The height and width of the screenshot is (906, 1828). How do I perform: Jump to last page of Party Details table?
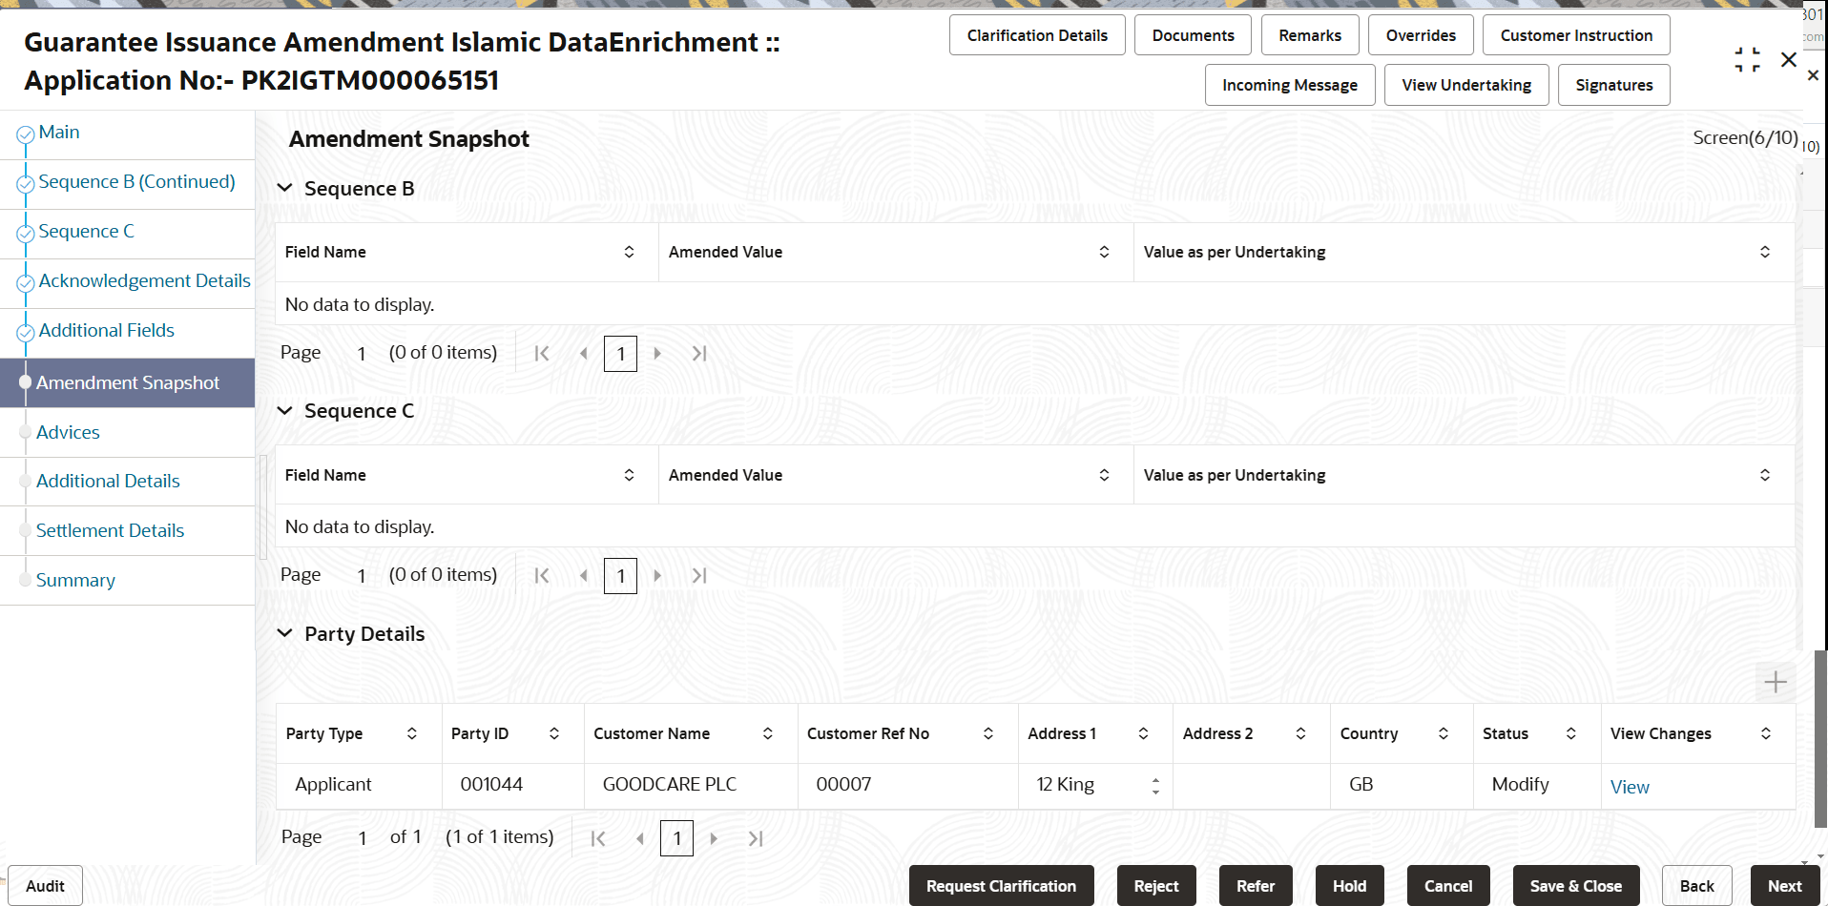[x=756, y=837]
